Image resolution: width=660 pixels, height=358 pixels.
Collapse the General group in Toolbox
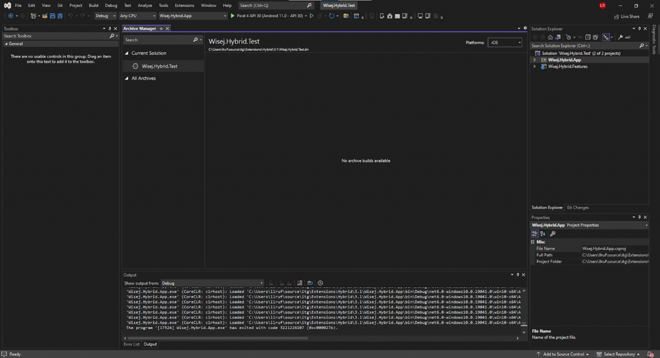coord(6,44)
